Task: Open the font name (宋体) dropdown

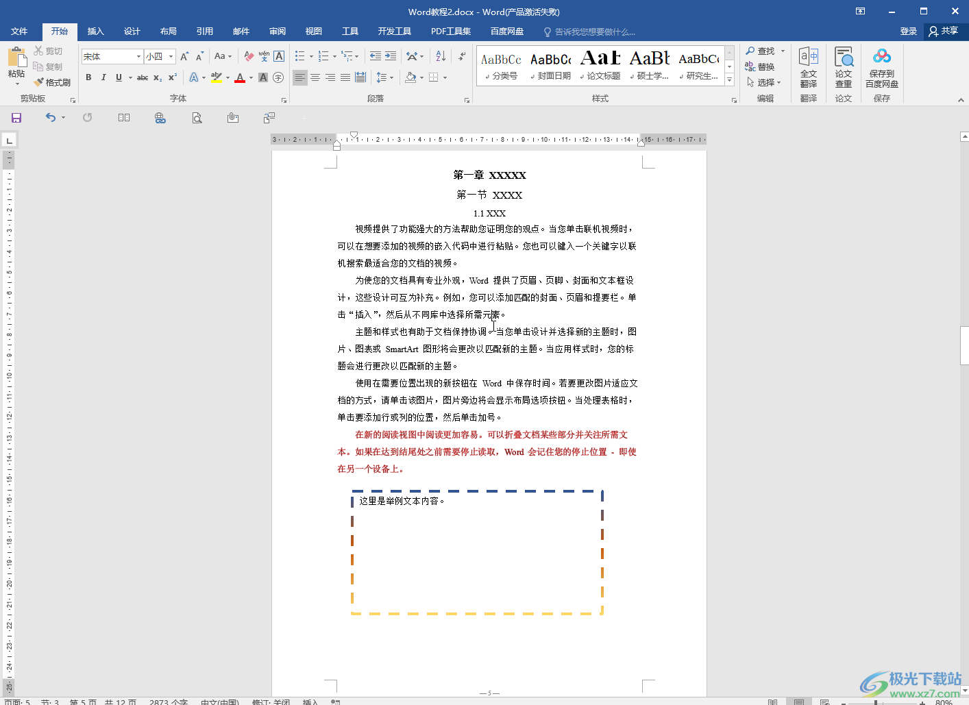Action: (138, 56)
